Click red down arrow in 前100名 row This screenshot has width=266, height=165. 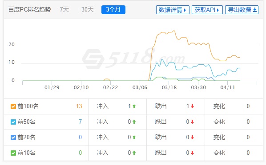(x=192, y=106)
